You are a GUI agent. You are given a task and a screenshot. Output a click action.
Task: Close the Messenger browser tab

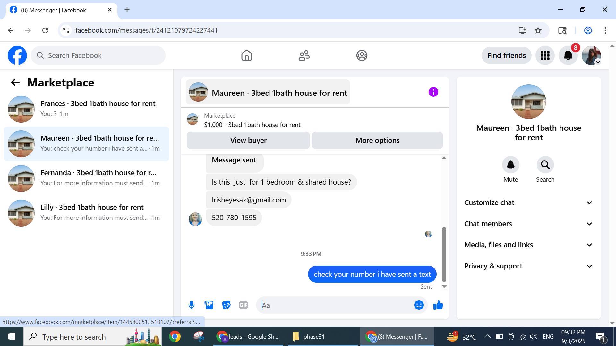(x=110, y=10)
